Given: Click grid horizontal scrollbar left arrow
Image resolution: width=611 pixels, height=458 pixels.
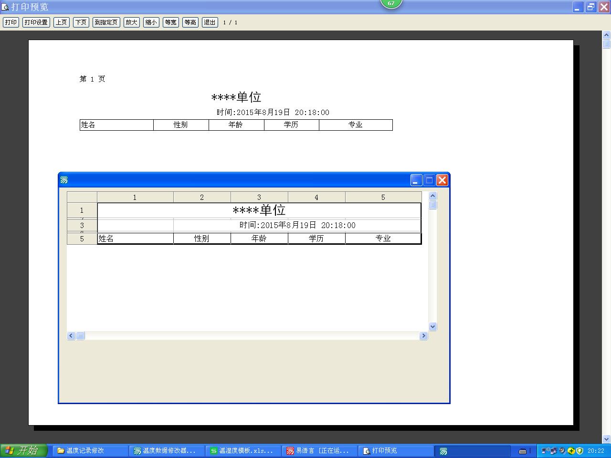Looking at the screenshot, I should click(x=71, y=336).
